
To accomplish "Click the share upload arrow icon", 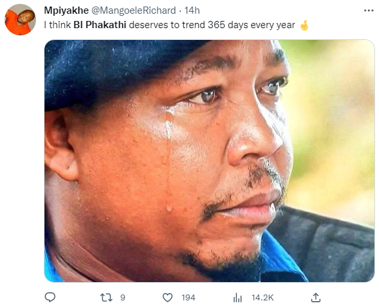I will point(316,298).
